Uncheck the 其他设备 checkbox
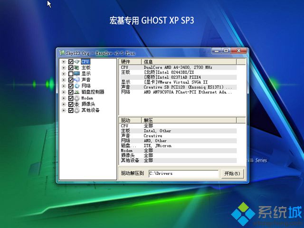Image resolution: width=304 pixels, height=228 pixels. [71, 110]
